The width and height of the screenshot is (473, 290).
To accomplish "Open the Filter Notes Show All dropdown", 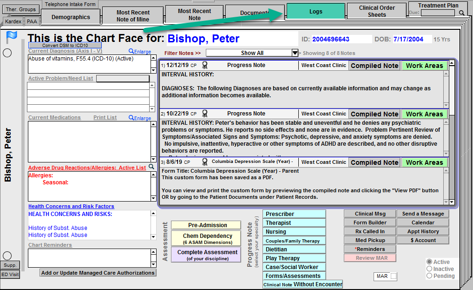I will point(295,53).
